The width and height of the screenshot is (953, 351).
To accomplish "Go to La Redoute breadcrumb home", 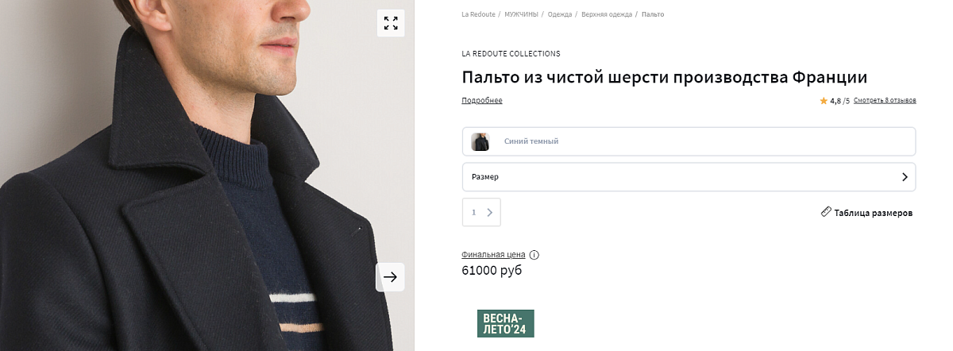I will click(477, 14).
